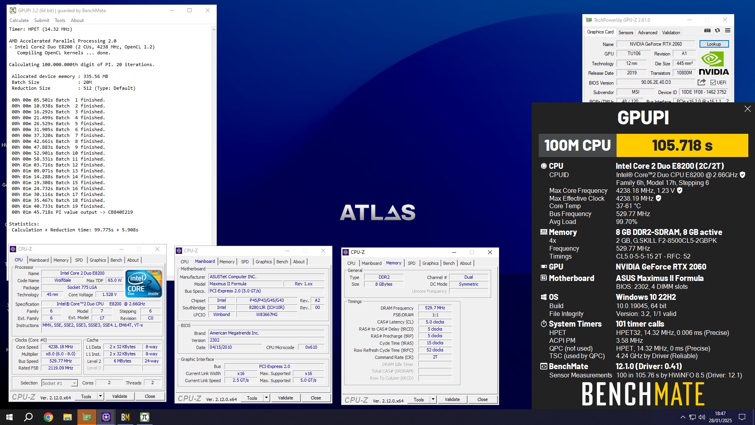Click the BIOS Version value 2302
The image size is (755, 425).
pos(266,340)
